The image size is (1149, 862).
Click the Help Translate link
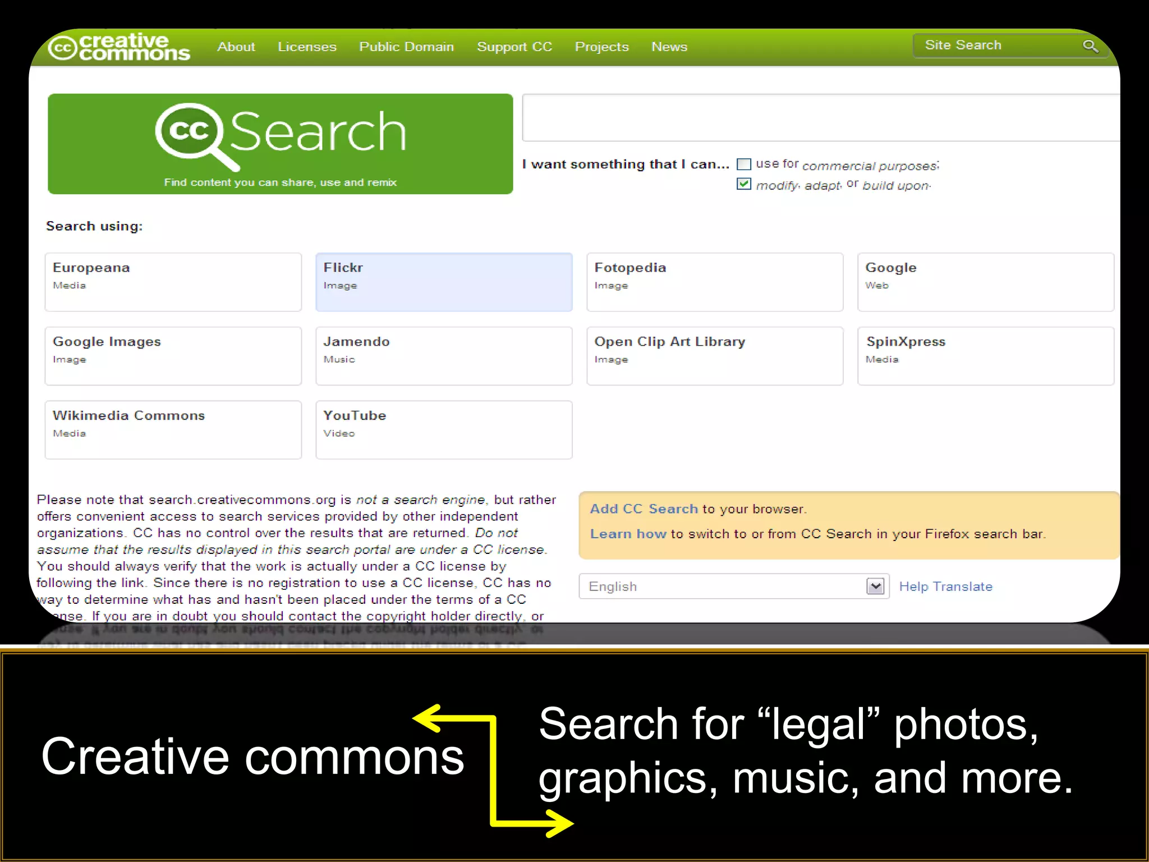pyautogui.click(x=946, y=586)
